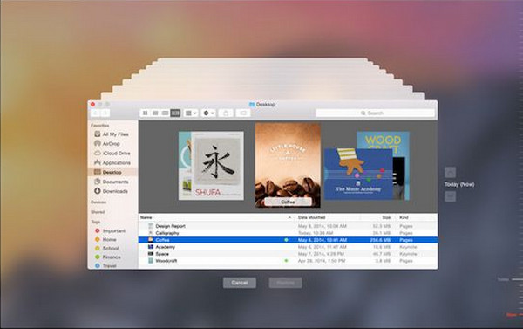Click the Tags sidebar heading

[x=96, y=222]
